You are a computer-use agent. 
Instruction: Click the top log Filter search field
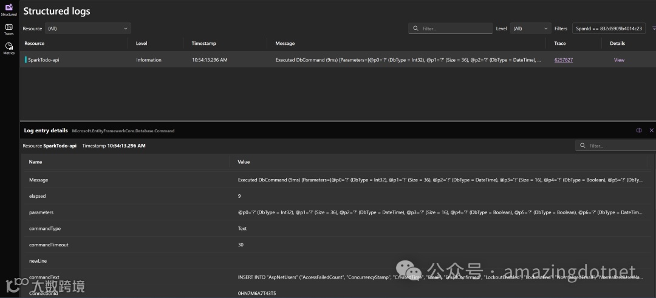451,29
